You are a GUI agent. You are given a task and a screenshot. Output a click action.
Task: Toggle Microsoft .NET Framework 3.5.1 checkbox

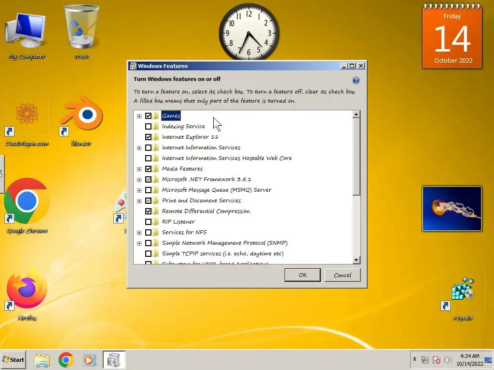[x=148, y=179]
